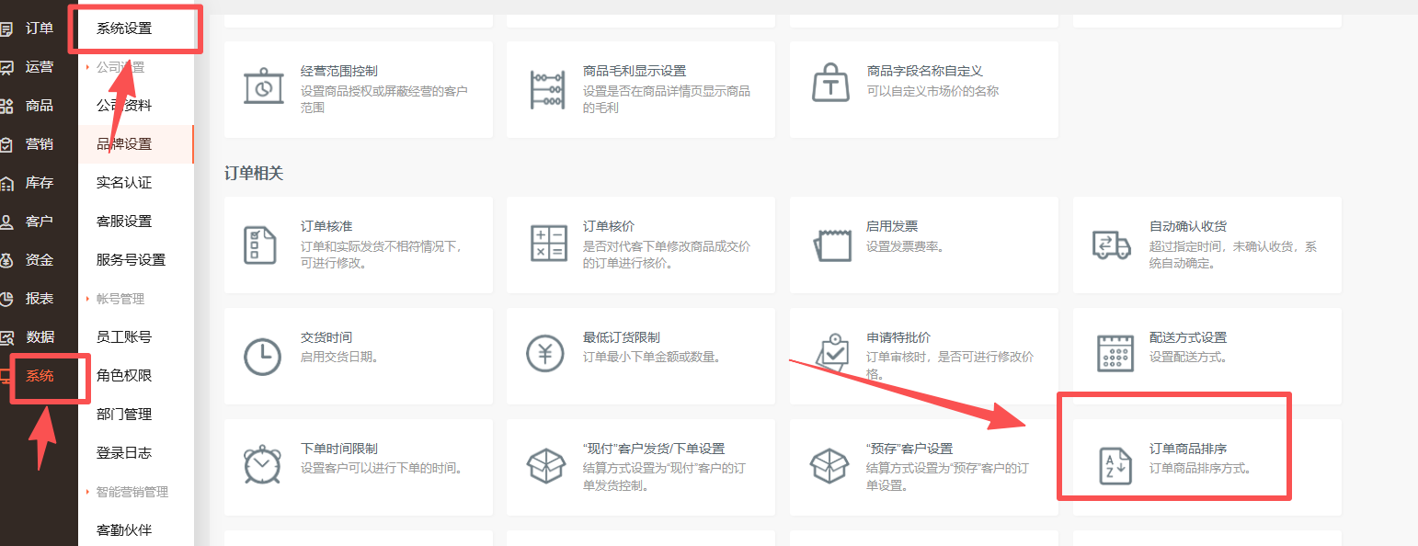Open 公司资料 submenu item
The height and width of the screenshot is (546, 1418).
coord(124,106)
